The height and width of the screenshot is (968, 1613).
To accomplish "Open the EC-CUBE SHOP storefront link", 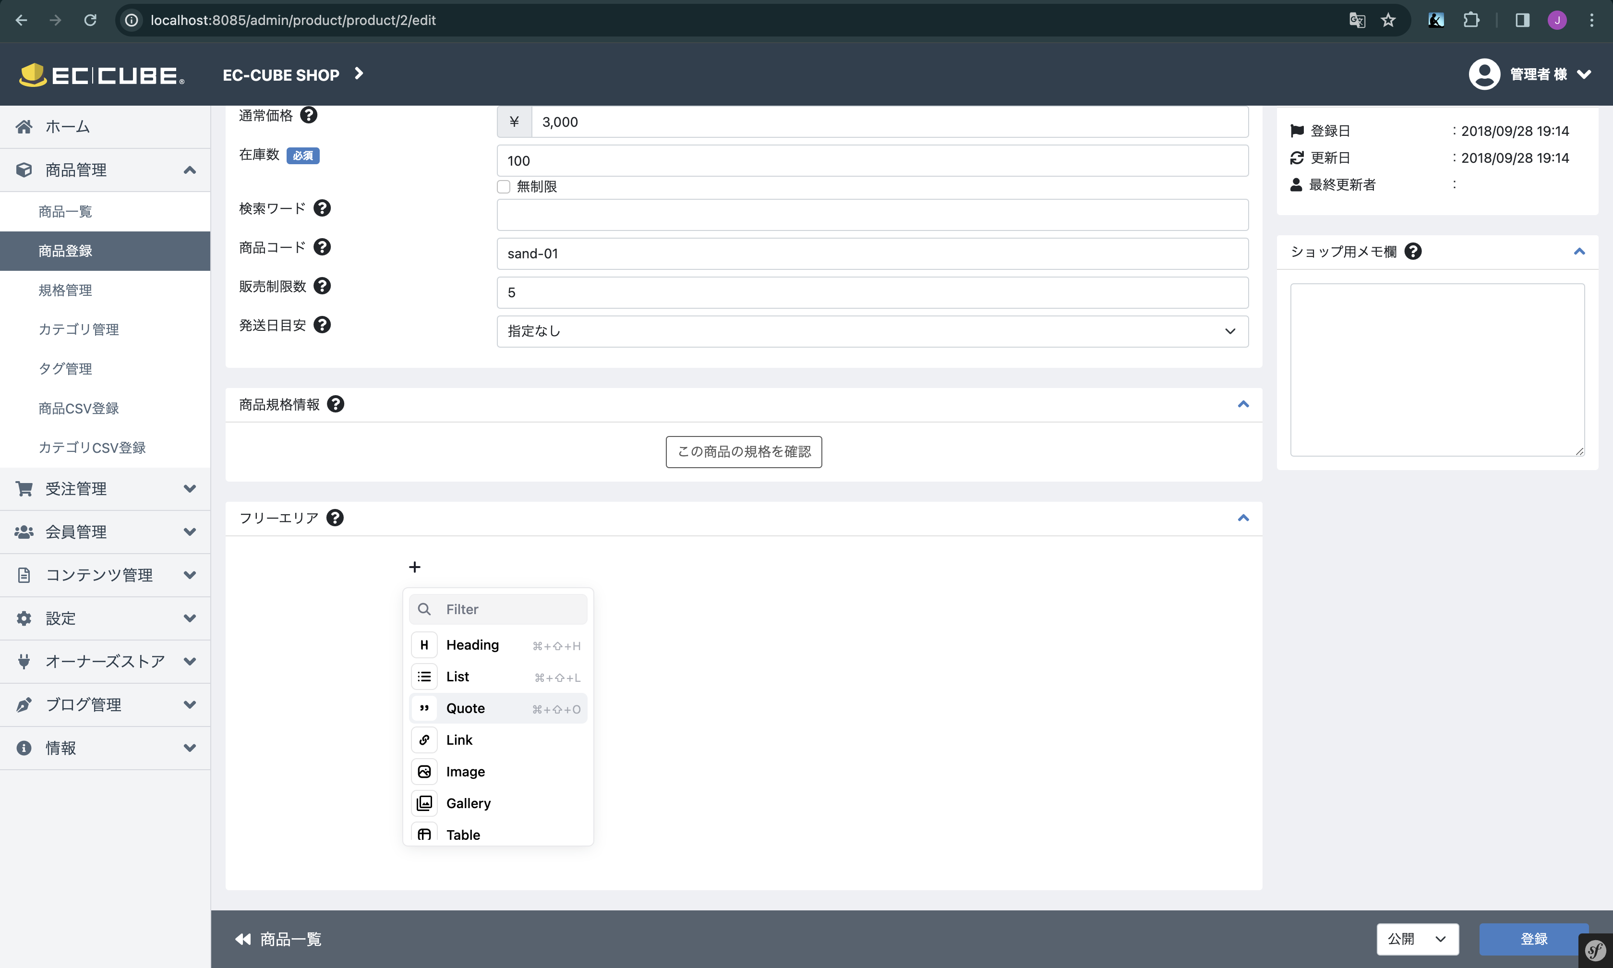I will pyautogui.click(x=293, y=75).
